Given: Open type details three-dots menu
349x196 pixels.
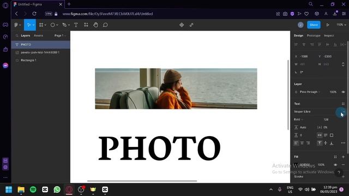Looking at the screenshot, I should coord(343,143).
